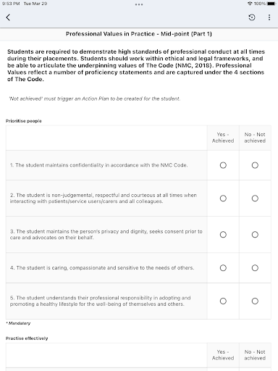Tap the Prioritise people section heading
This screenshot has width=278, height=371.
coord(24,121)
